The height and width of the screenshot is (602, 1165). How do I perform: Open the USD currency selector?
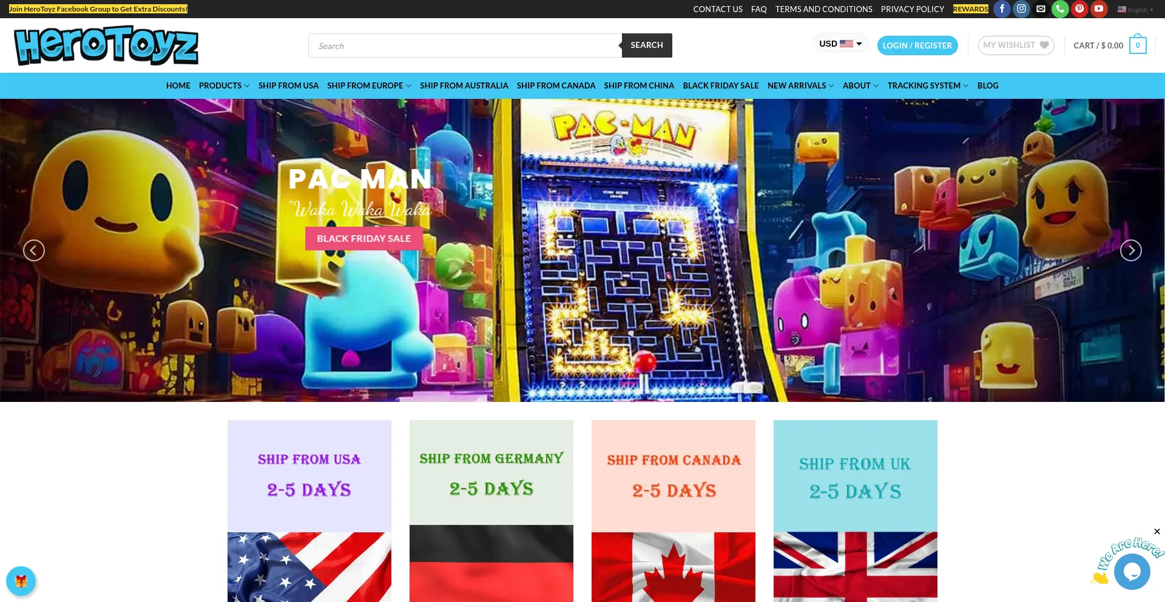(x=840, y=44)
